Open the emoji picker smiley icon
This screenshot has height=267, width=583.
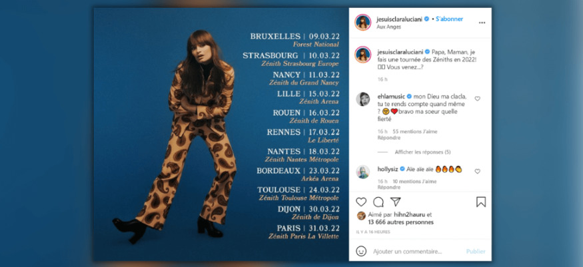tap(361, 251)
